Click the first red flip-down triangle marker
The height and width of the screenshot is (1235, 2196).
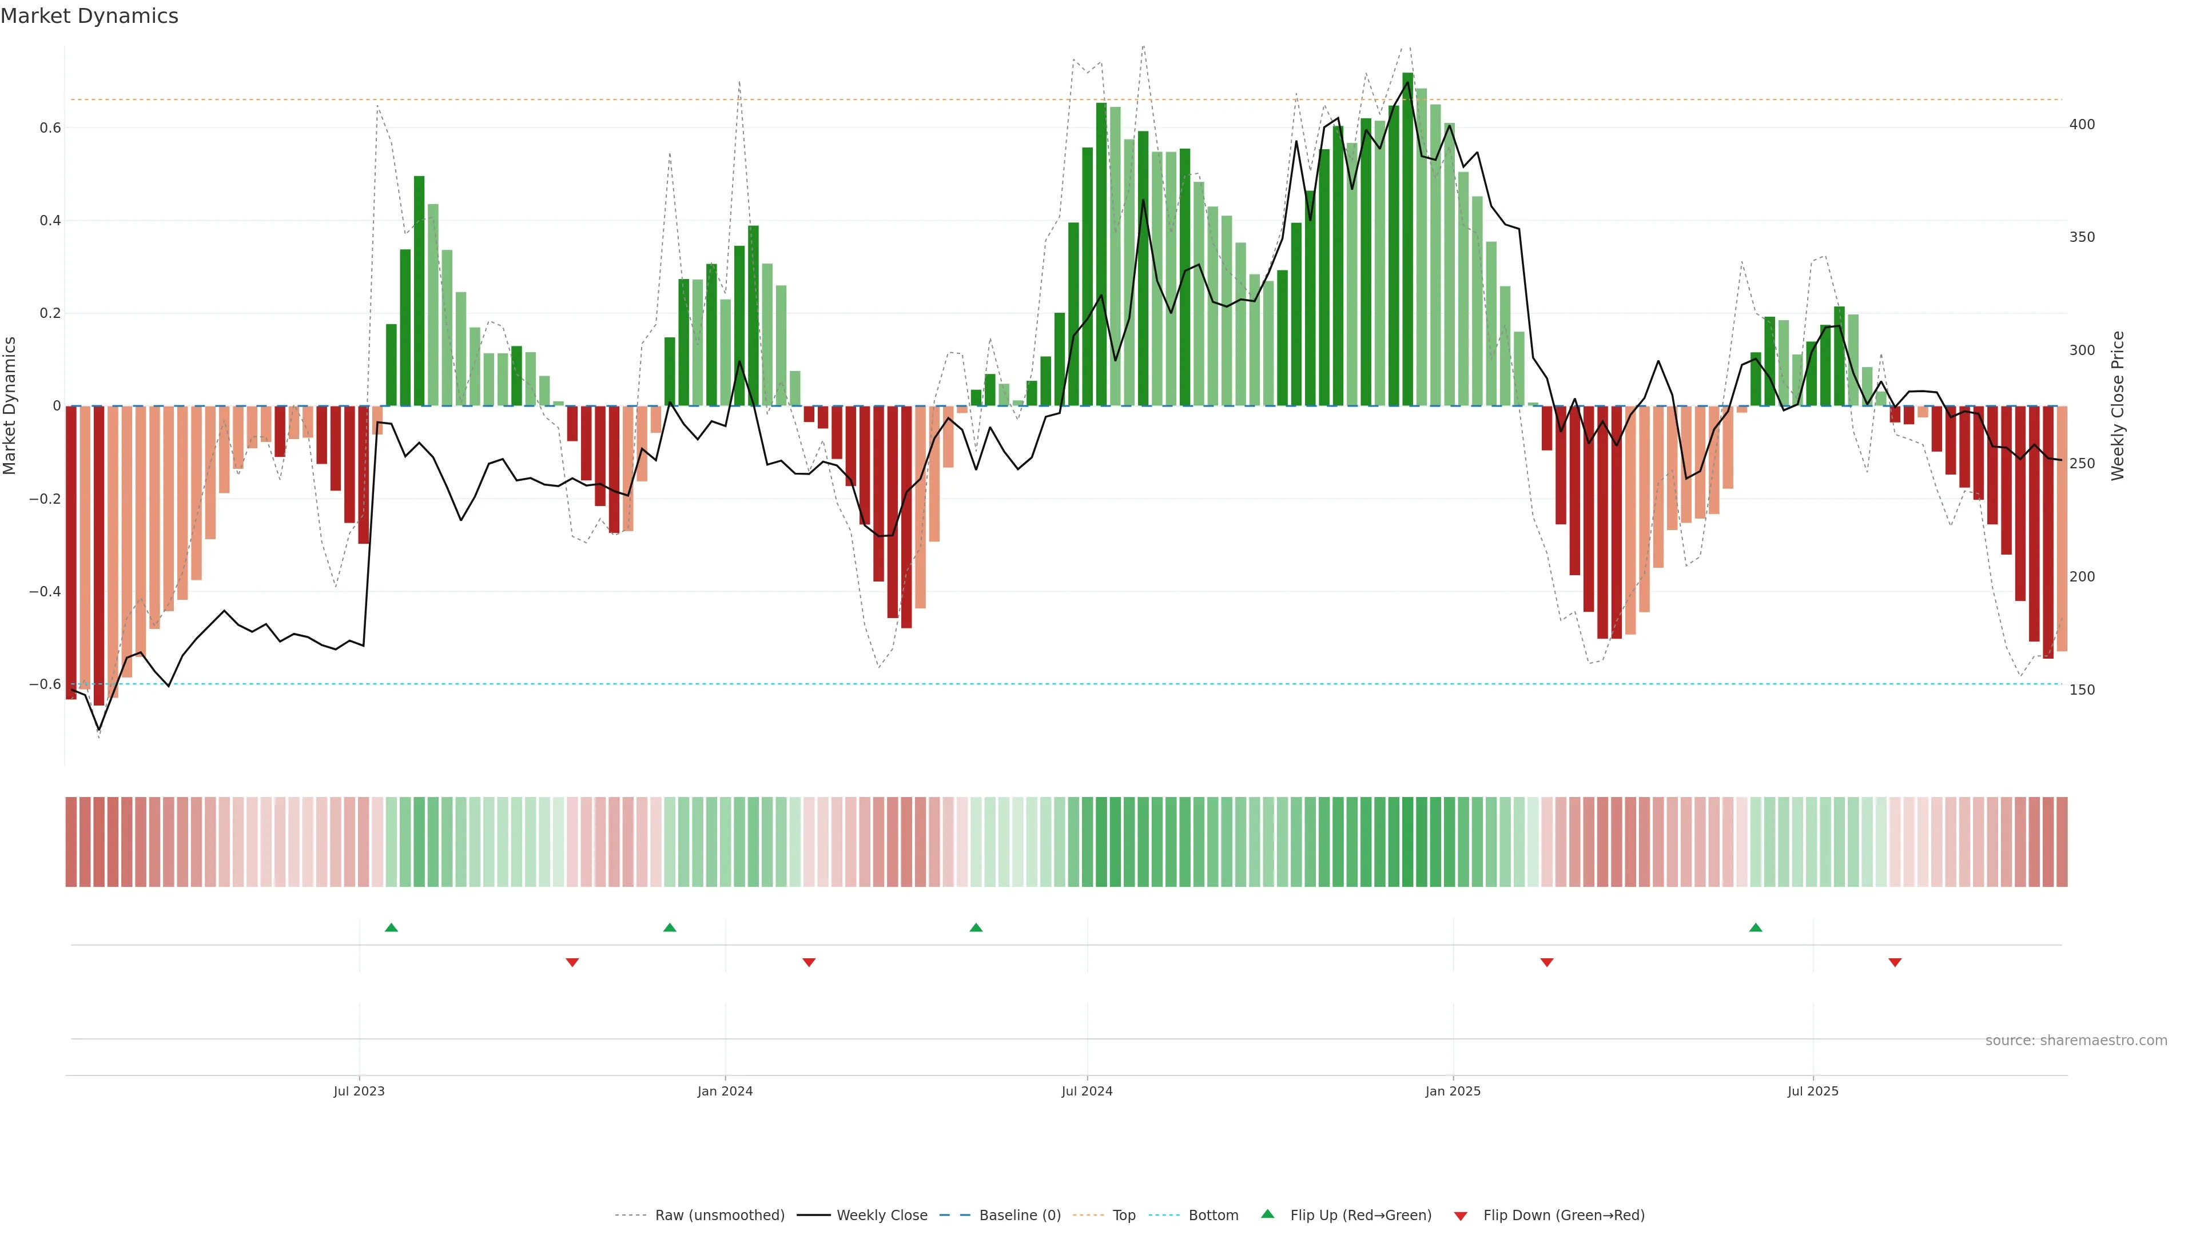[572, 962]
